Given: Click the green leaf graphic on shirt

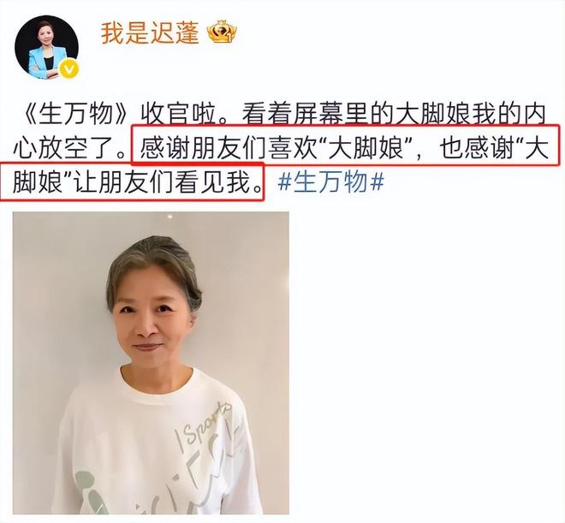Looking at the screenshot, I should point(86,491).
